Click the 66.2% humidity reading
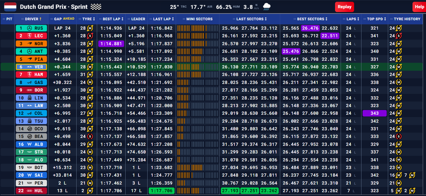This screenshot has width=426, height=196. pos(224,7)
